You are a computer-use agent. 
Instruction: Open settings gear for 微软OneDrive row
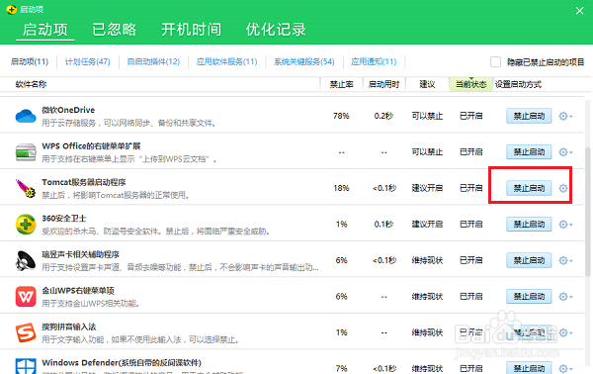(565, 116)
